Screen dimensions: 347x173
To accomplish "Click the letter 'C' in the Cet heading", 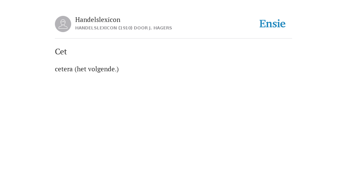I will coord(58,52).
